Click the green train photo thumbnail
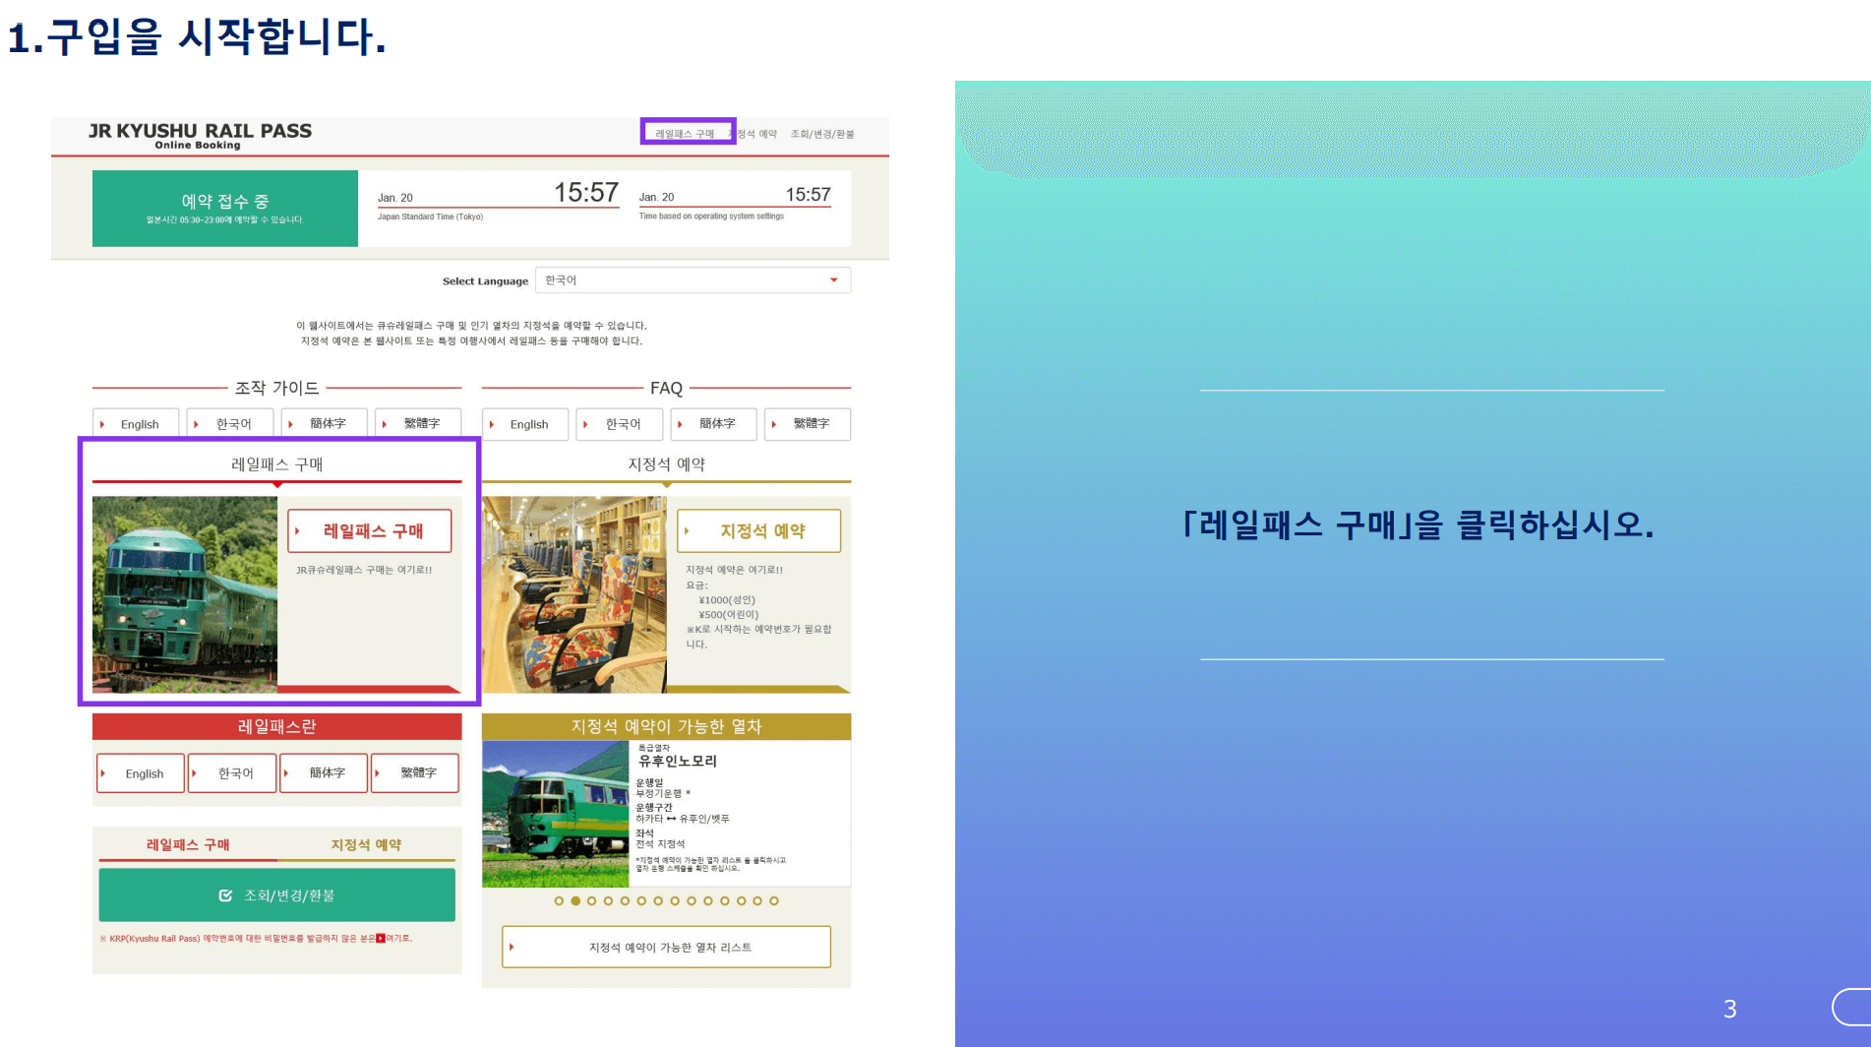Screen dimensions: 1871x1047 (185, 594)
